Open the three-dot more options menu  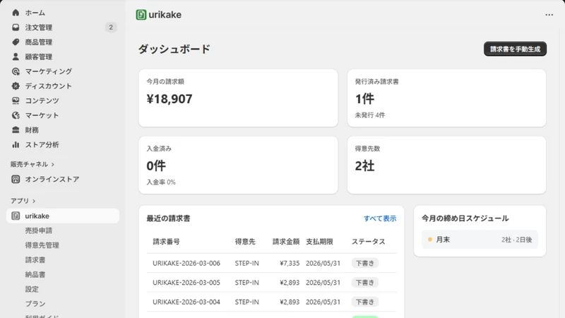pyautogui.click(x=549, y=15)
